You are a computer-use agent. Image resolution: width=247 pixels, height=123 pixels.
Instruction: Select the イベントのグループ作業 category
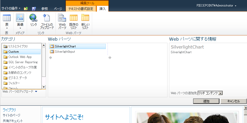coord(22,67)
